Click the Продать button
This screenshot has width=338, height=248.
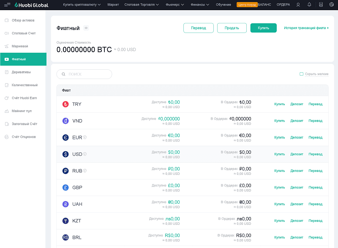232,28
